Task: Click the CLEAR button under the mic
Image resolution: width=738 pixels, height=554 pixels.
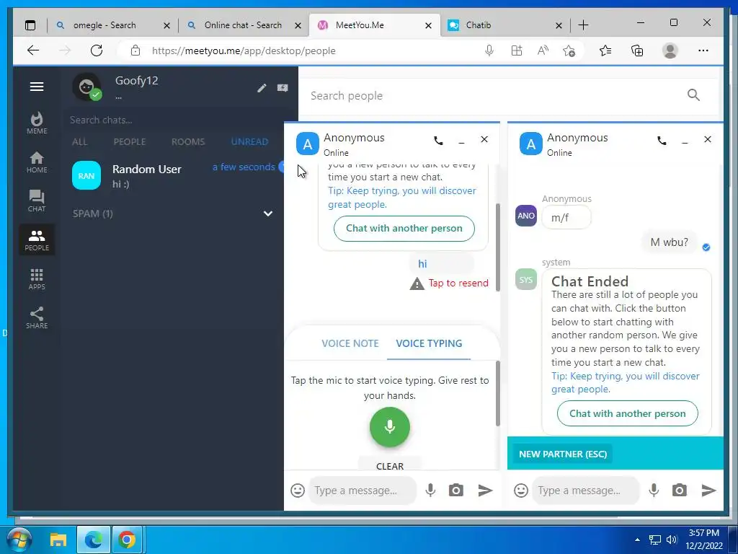Action: [x=390, y=465]
